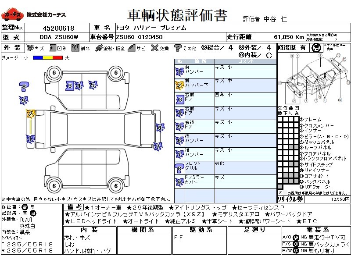Click the キズ 中 comment cell
This screenshot has width=351, height=263.
pos(246,85)
